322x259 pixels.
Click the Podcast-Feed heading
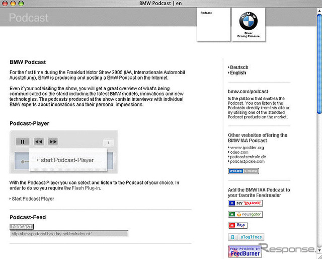coord(28,217)
